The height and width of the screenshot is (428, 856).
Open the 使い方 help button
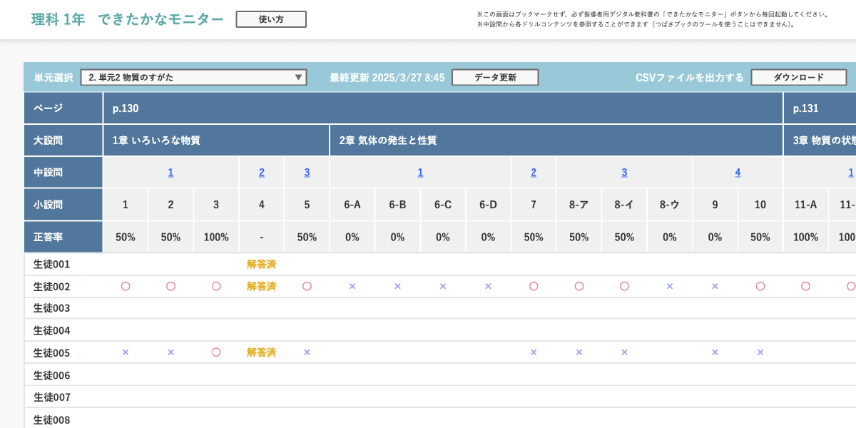tap(271, 19)
